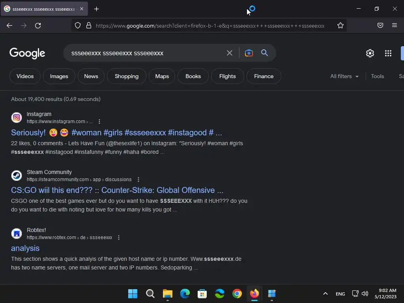This screenshot has width=404, height=303.
Task: Open the clock showing 9:02 AM
Action: point(385,294)
